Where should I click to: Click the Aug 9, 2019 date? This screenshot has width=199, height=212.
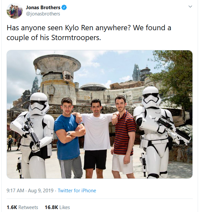[41, 191]
